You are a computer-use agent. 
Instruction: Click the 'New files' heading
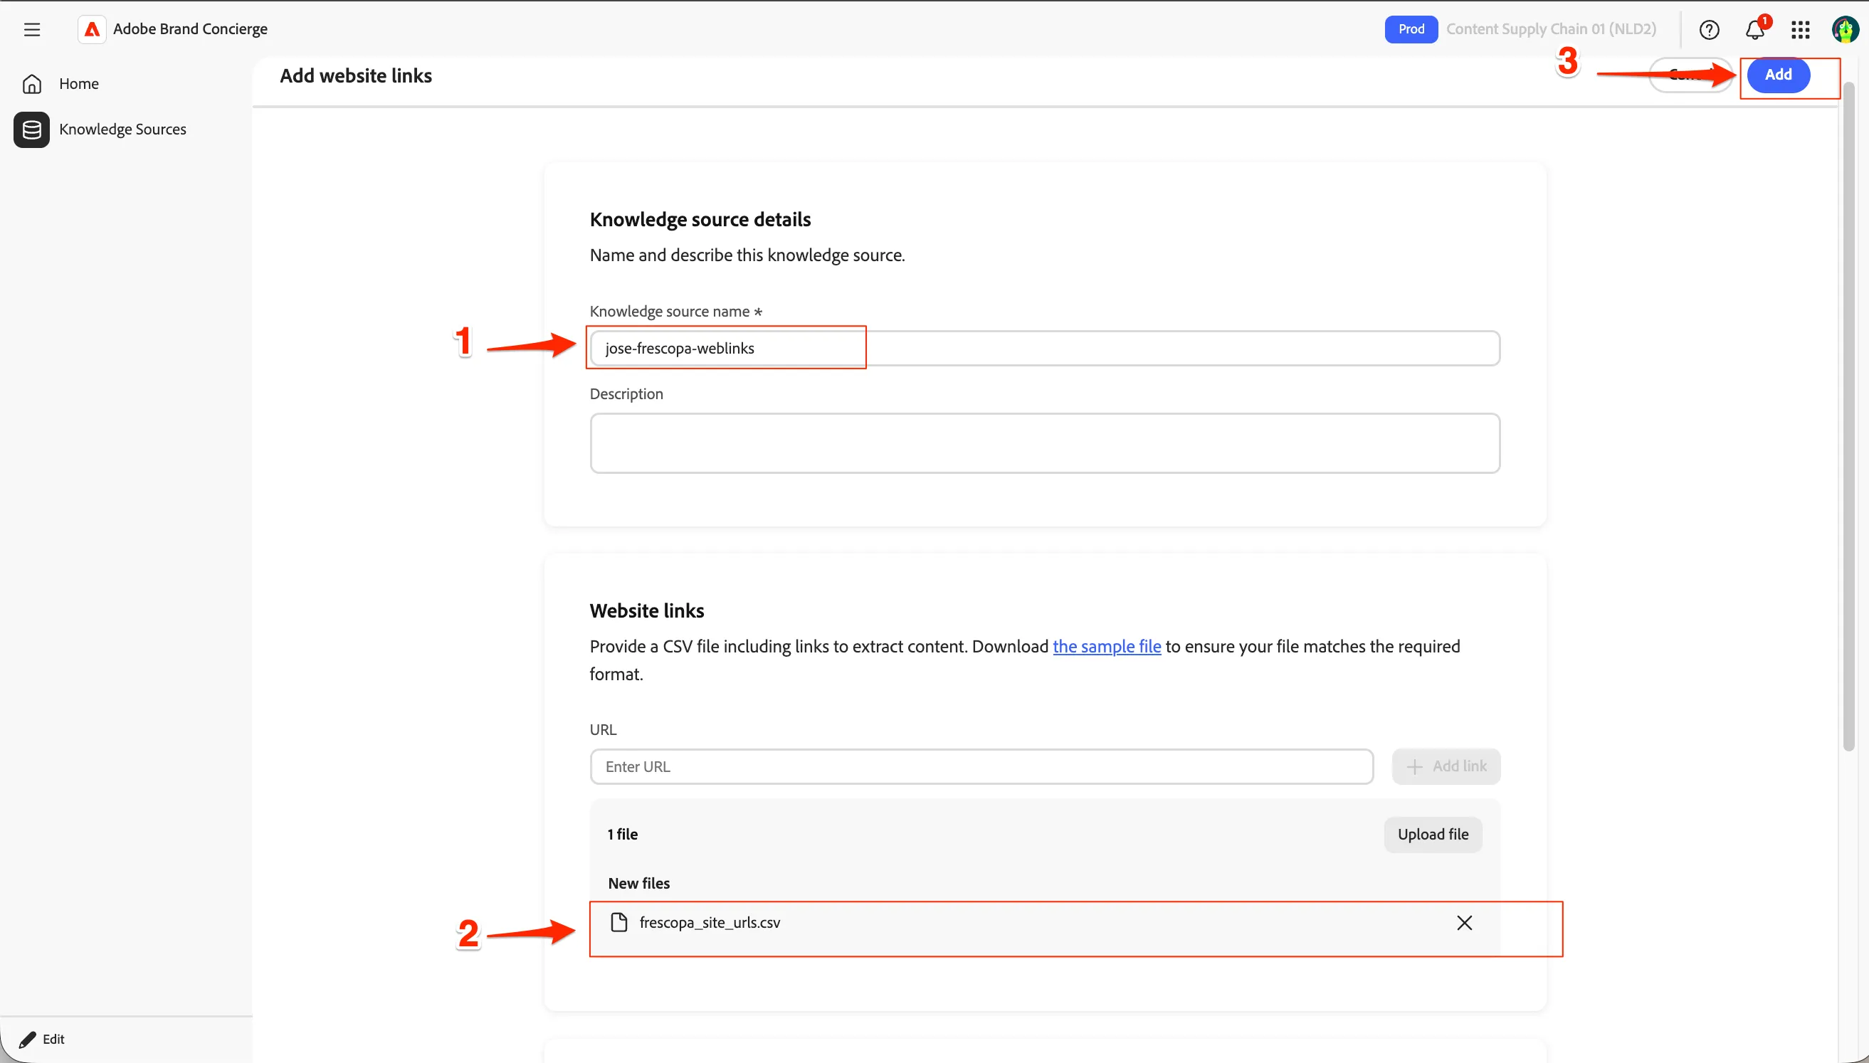(639, 883)
